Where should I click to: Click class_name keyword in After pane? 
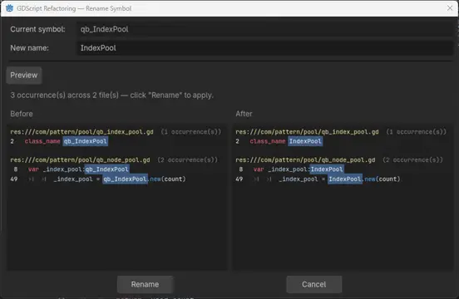pos(268,141)
